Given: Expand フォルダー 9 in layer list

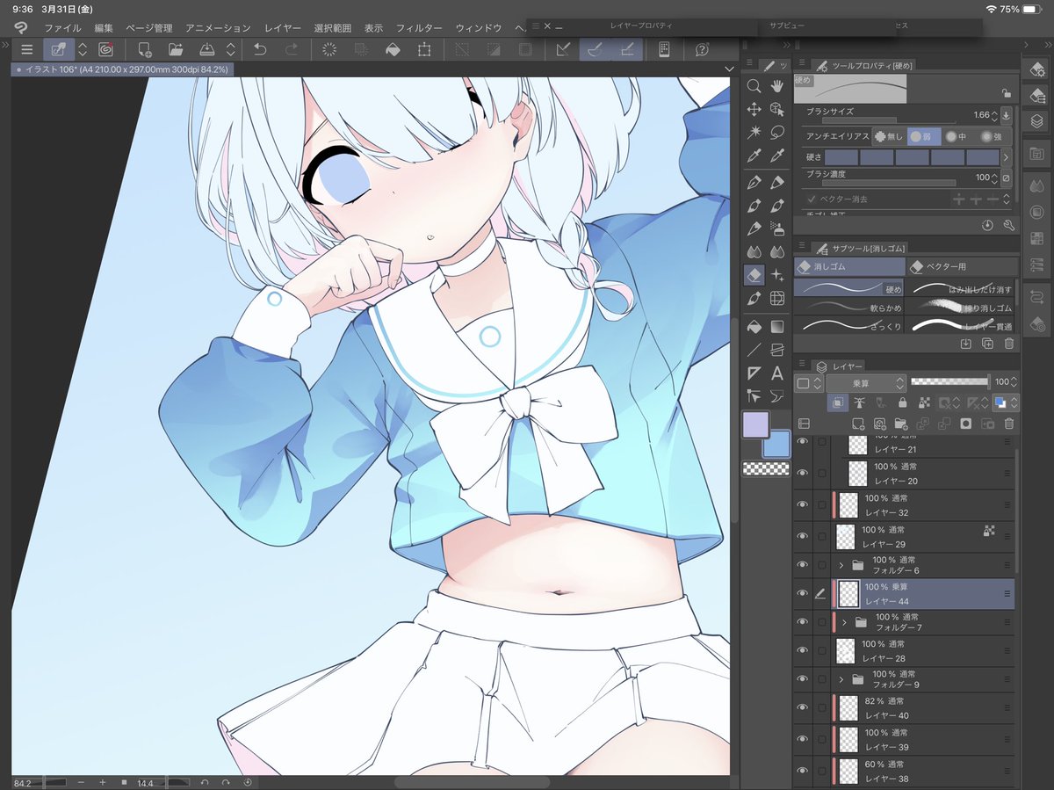Looking at the screenshot, I should 841,679.
